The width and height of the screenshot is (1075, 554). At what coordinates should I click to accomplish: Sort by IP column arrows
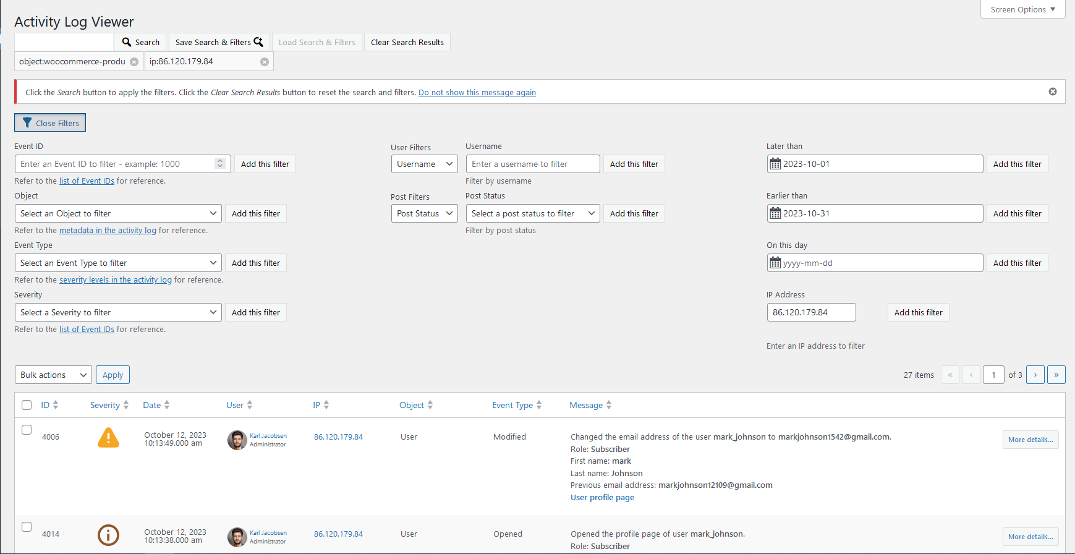tap(326, 405)
